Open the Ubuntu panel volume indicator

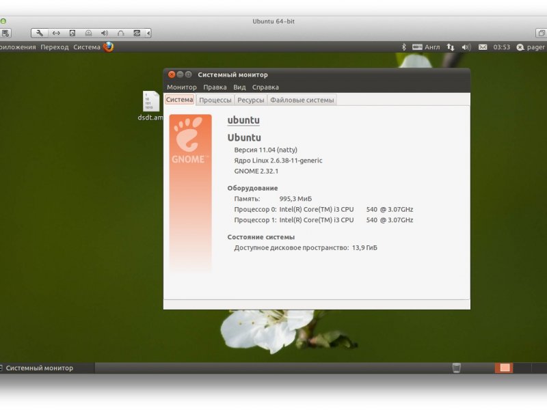click(x=466, y=47)
